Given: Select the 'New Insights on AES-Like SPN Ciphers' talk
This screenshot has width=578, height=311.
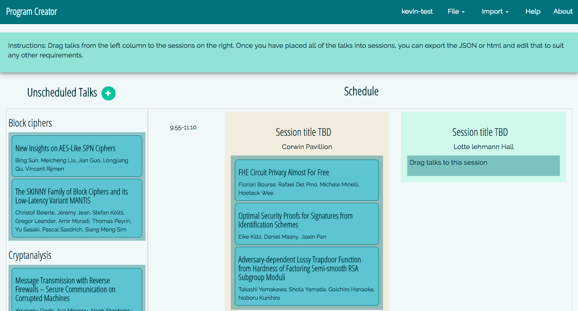Looking at the screenshot, I should tap(77, 155).
